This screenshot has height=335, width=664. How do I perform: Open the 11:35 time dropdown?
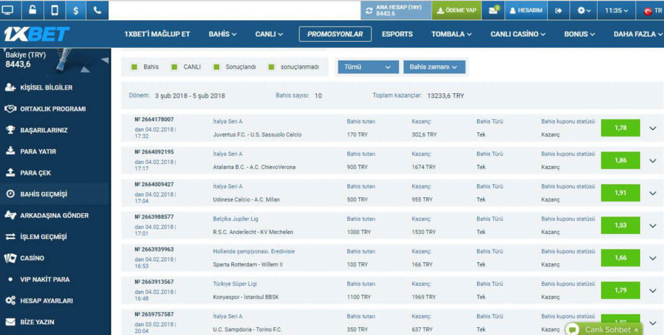pos(616,10)
